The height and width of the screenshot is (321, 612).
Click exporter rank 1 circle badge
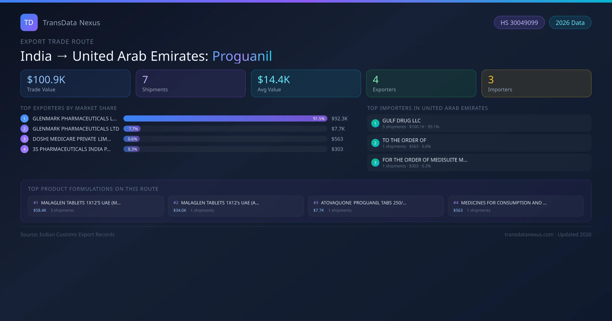(24, 118)
